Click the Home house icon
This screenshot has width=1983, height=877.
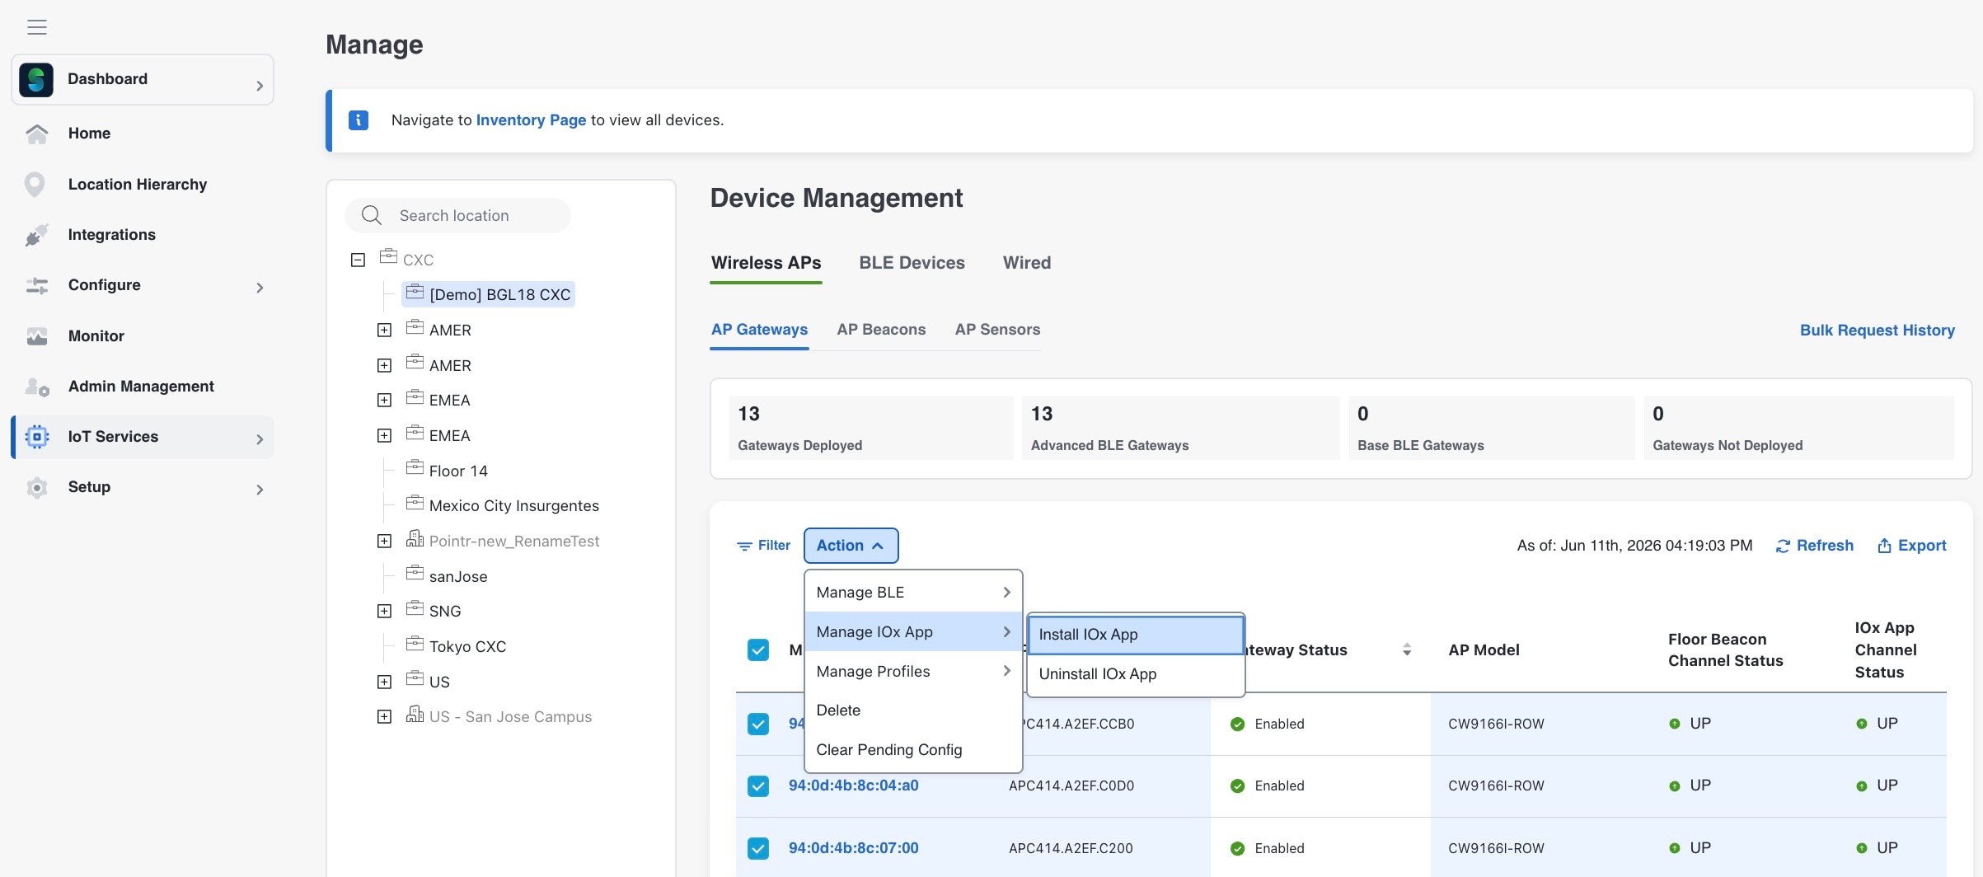(36, 134)
